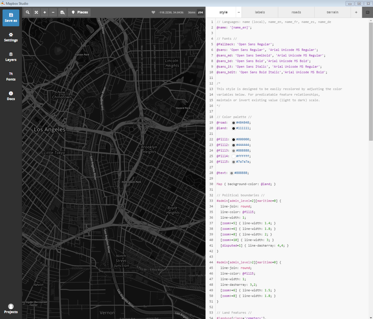Open the Docs help panel
The image size is (373, 319).
coord(11,96)
